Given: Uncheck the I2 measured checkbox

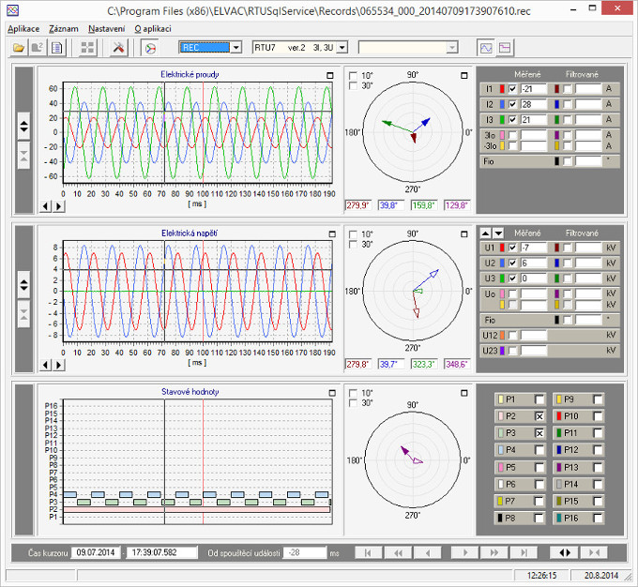Looking at the screenshot, I should point(512,104).
